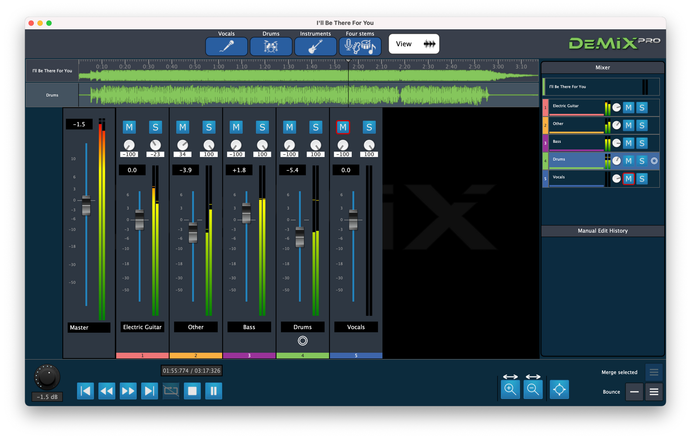Click the center view navigation icon
Screen dimensions: 691x439
pyautogui.click(x=559, y=389)
